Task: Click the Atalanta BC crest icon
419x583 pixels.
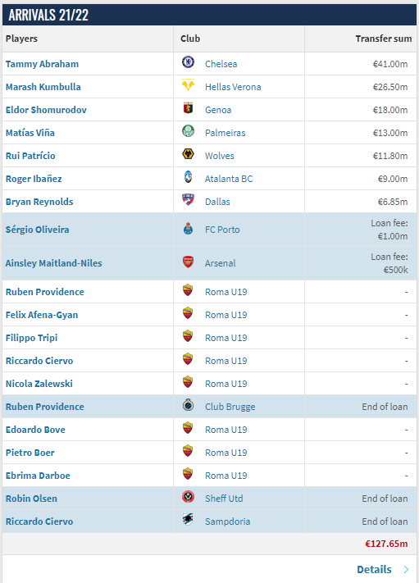Action: pyautogui.click(x=188, y=177)
